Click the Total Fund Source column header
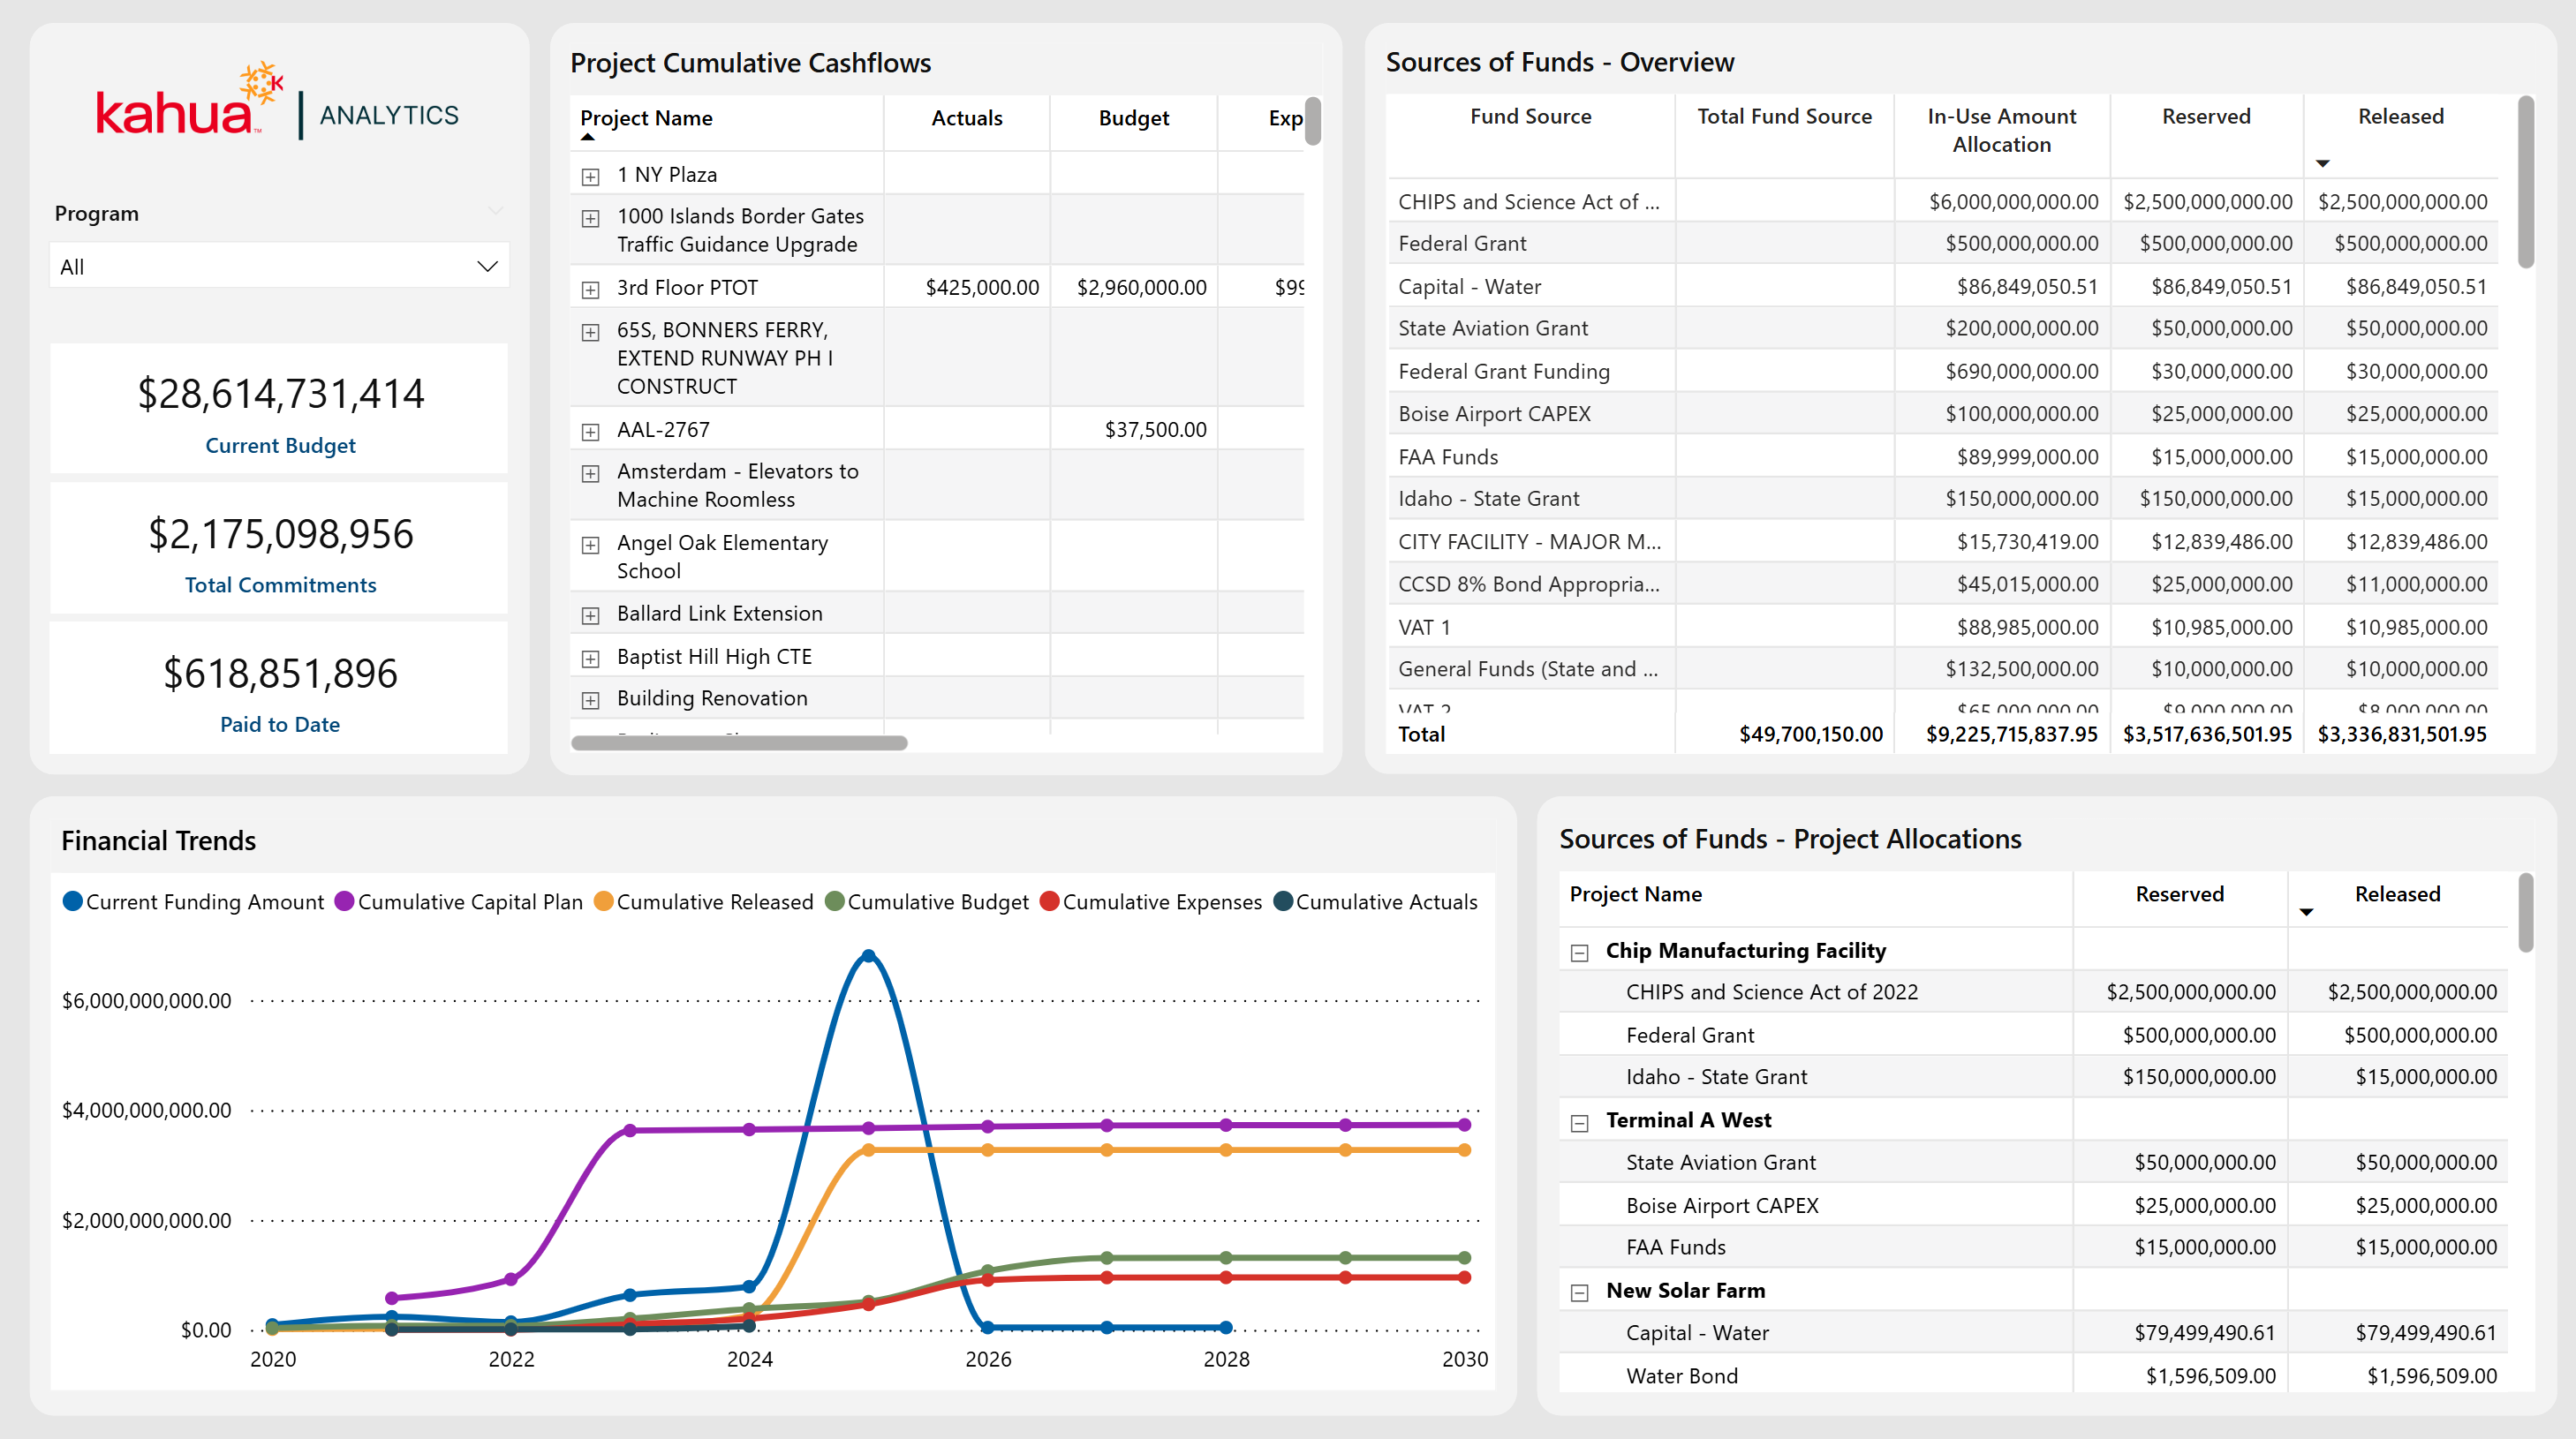The height and width of the screenshot is (1439, 2576). [x=1783, y=116]
